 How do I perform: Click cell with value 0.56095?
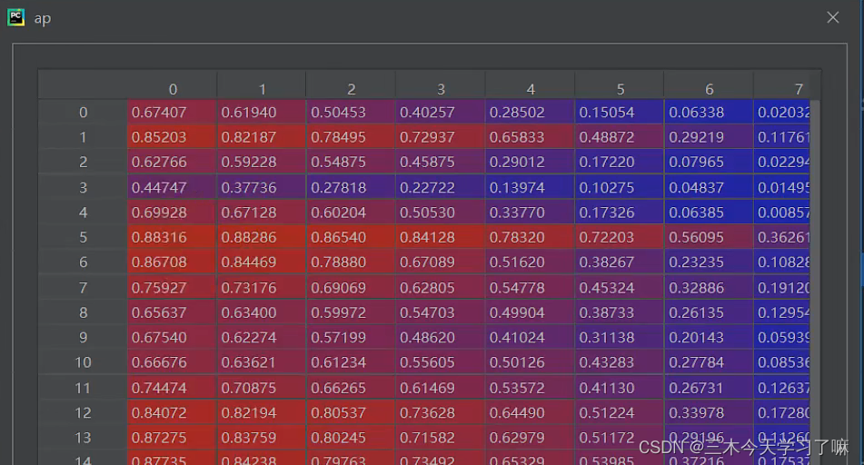(709, 237)
